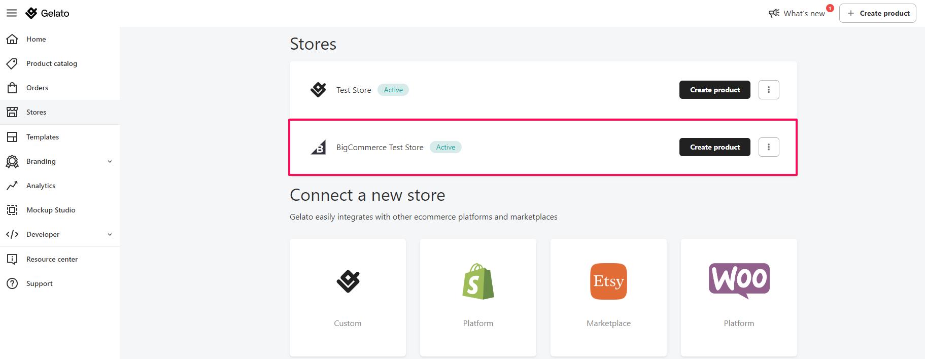Open the hamburger navigation menu
Viewport: 925px width, 359px height.
(x=12, y=13)
